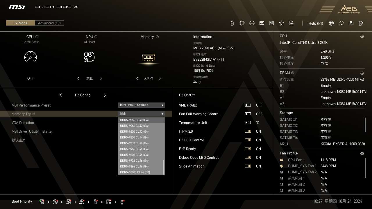Select floppy disk boot priority device
This screenshot has height=209, width=372.
pos(109,202)
